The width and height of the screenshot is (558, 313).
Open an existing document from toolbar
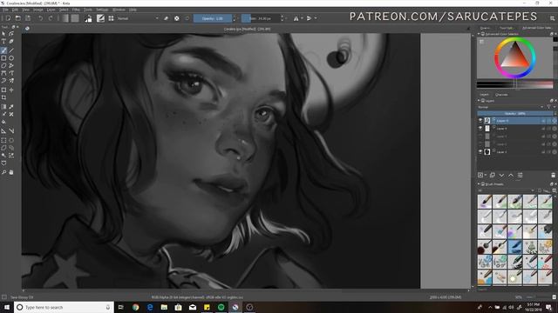coord(17,18)
